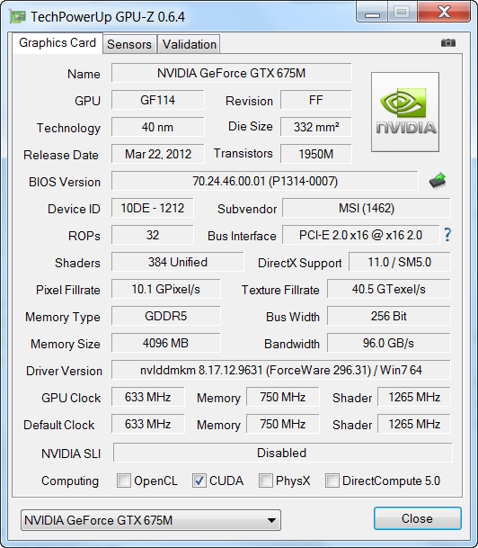478x548 pixels.
Task: Select the GeForce GTX 675M combo box
Action: click(151, 520)
